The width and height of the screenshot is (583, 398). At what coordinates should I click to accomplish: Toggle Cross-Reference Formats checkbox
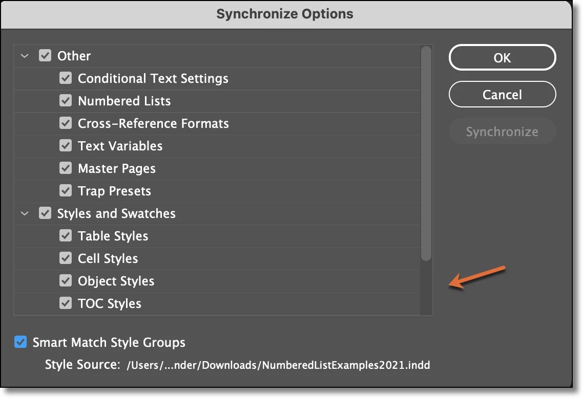click(66, 123)
